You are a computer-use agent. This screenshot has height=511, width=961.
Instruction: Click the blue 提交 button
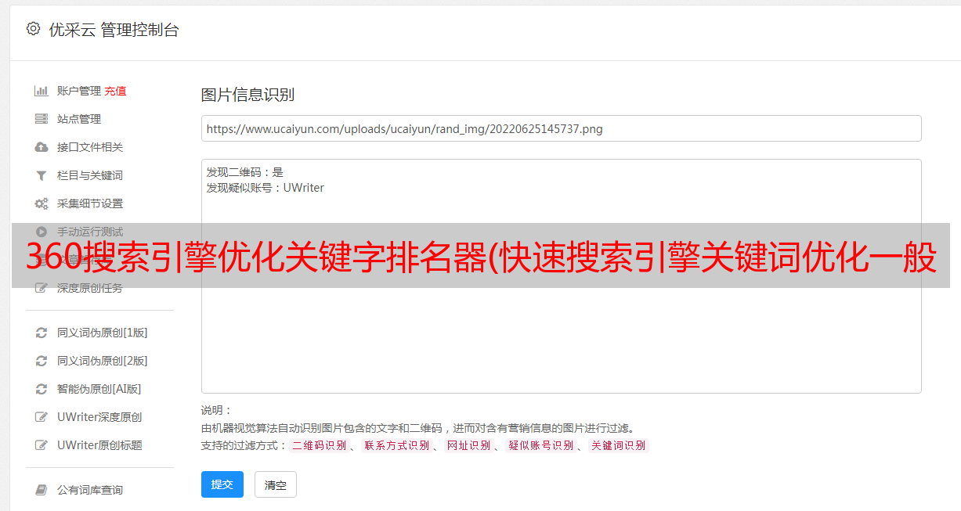point(222,484)
